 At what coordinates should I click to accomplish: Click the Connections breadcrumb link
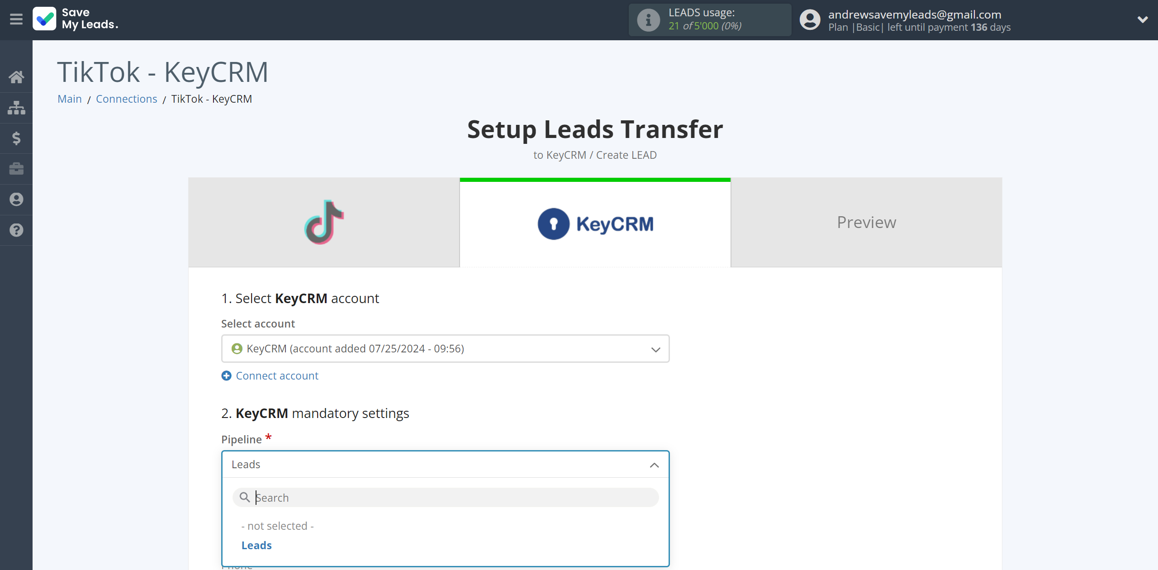126,98
